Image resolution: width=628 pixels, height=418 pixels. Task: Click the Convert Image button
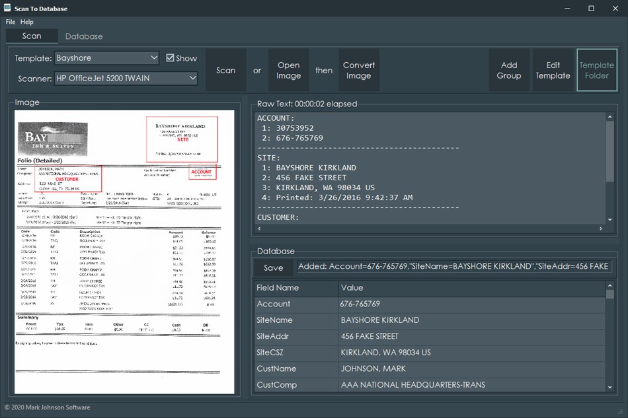click(x=359, y=71)
